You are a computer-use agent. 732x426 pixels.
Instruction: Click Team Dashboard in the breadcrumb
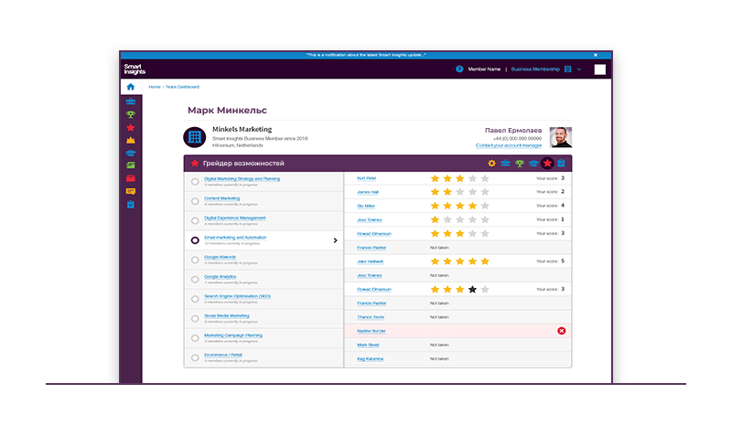[181, 87]
